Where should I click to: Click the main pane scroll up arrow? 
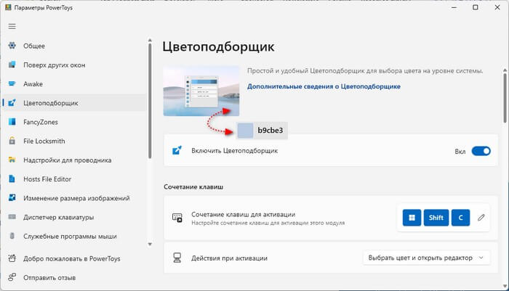point(505,70)
